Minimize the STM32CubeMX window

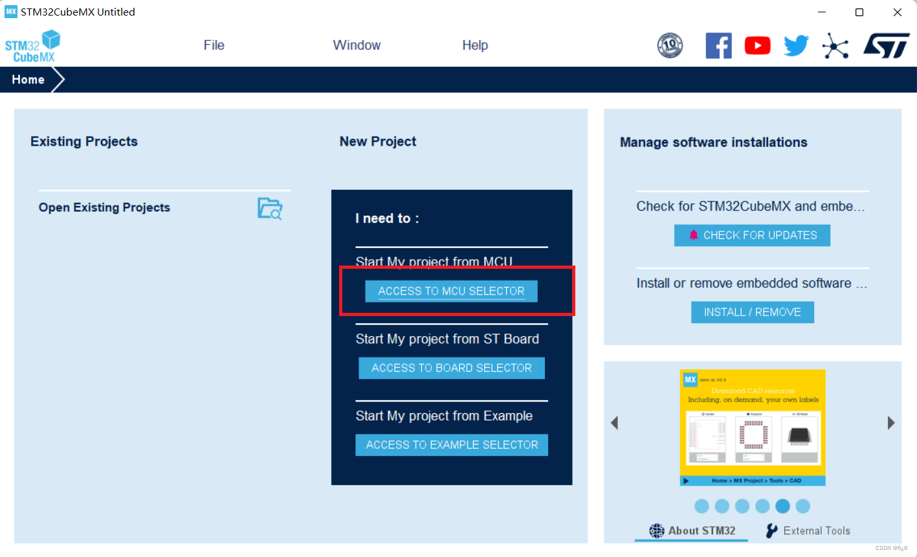[x=822, y=12]
